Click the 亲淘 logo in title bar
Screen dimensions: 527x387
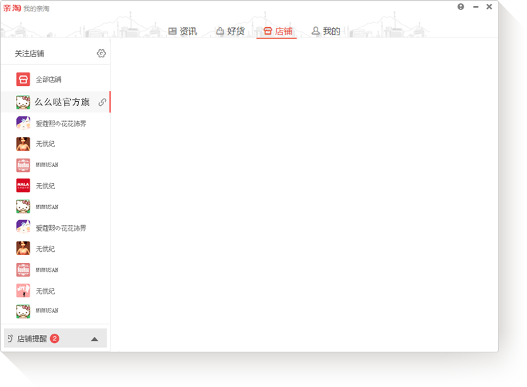point(12,8)
